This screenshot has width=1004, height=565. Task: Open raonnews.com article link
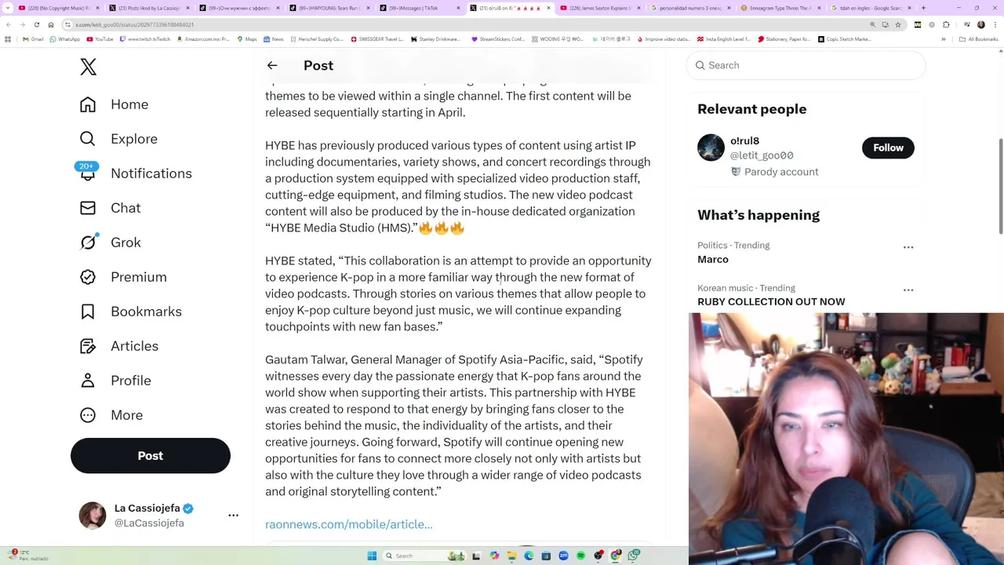tap(349, 524)
